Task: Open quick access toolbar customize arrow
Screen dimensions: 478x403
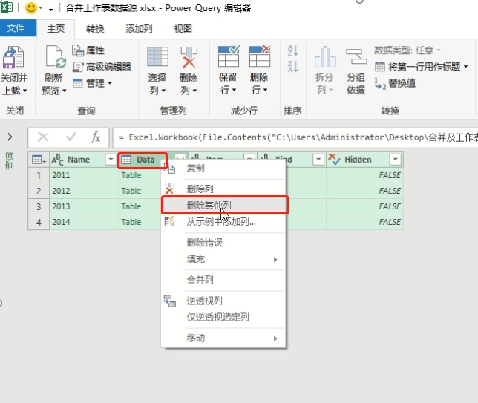Action: tap(50, 9)
